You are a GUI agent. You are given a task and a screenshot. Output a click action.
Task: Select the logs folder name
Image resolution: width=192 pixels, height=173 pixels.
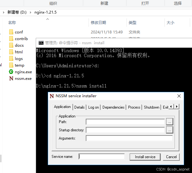point(19,59)
